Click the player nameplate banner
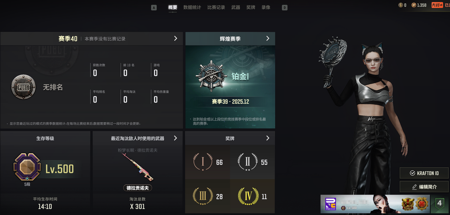Viewport: 450px width, 215px height. (x=375, y=204)
